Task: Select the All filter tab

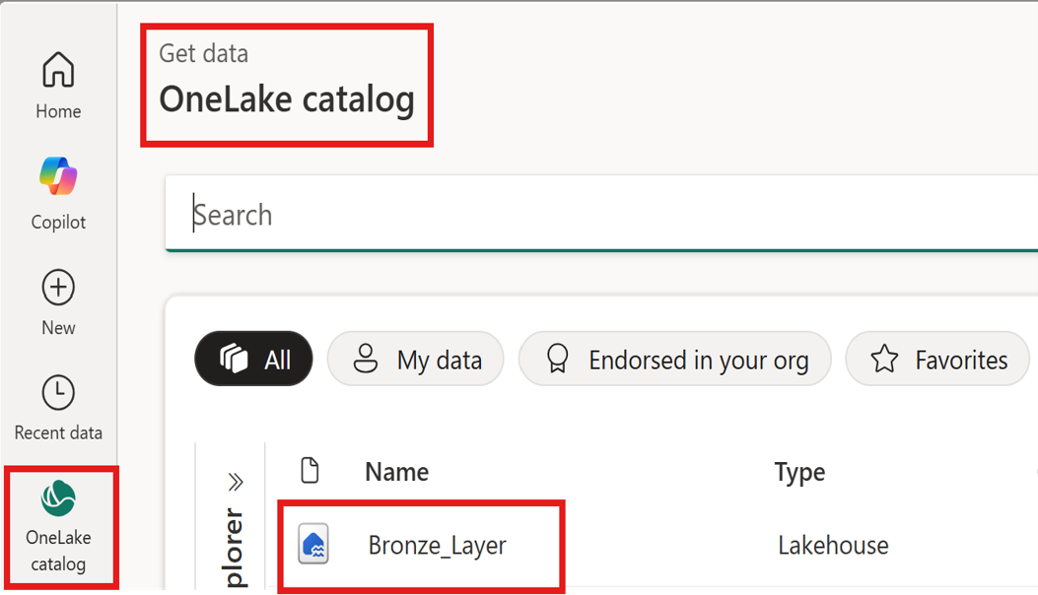Action: click(253, 359)
